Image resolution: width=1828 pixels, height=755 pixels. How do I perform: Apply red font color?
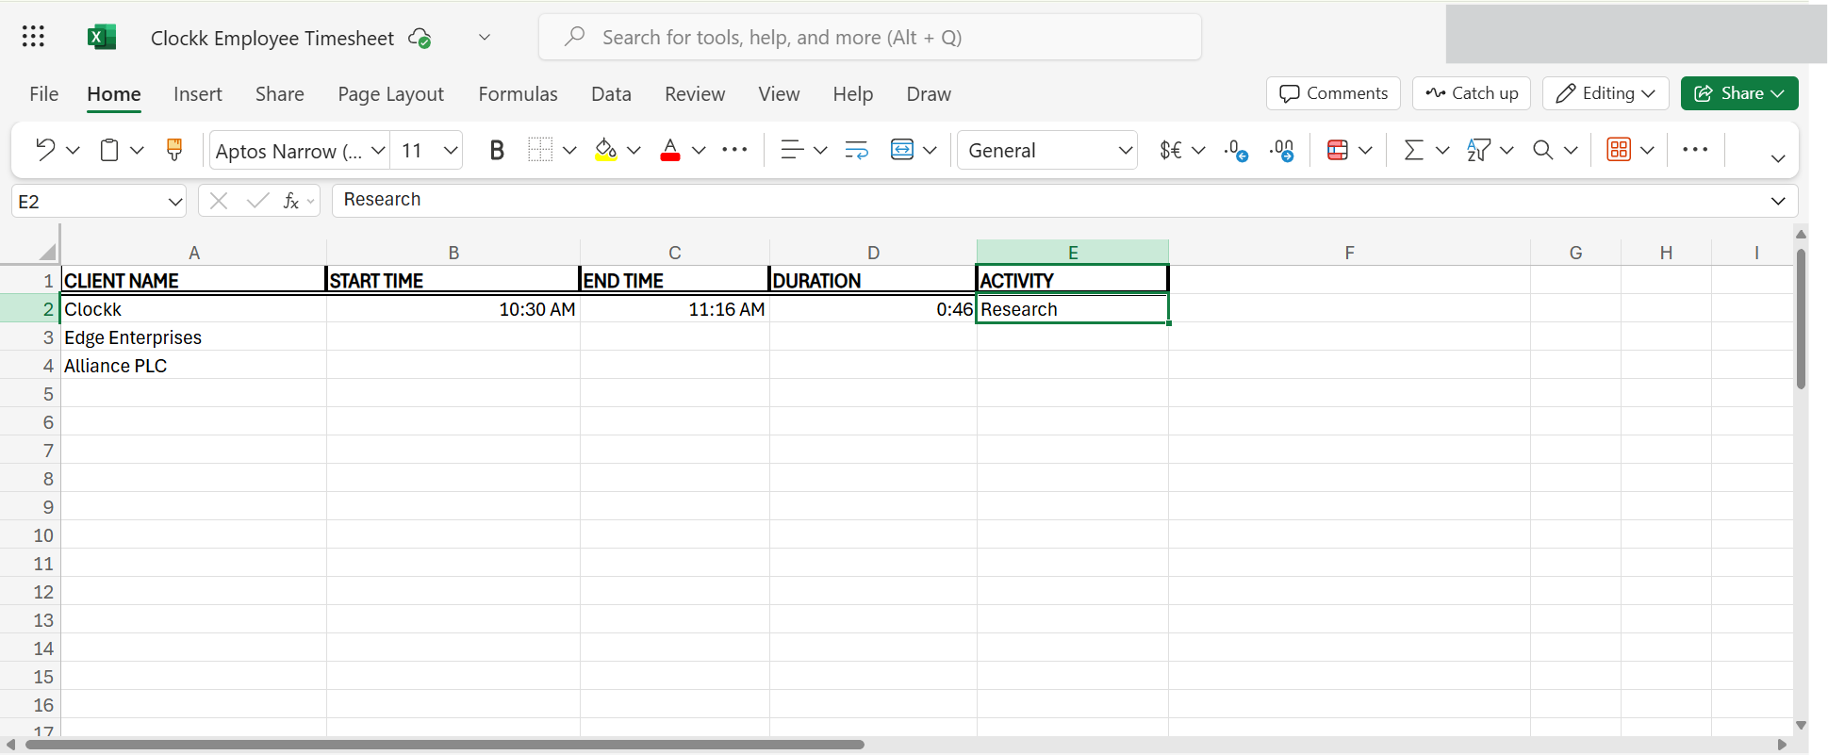point(670,150)
